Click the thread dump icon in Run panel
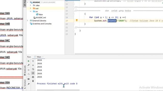This screenshot has width=163, height=91. coord(29,74)
